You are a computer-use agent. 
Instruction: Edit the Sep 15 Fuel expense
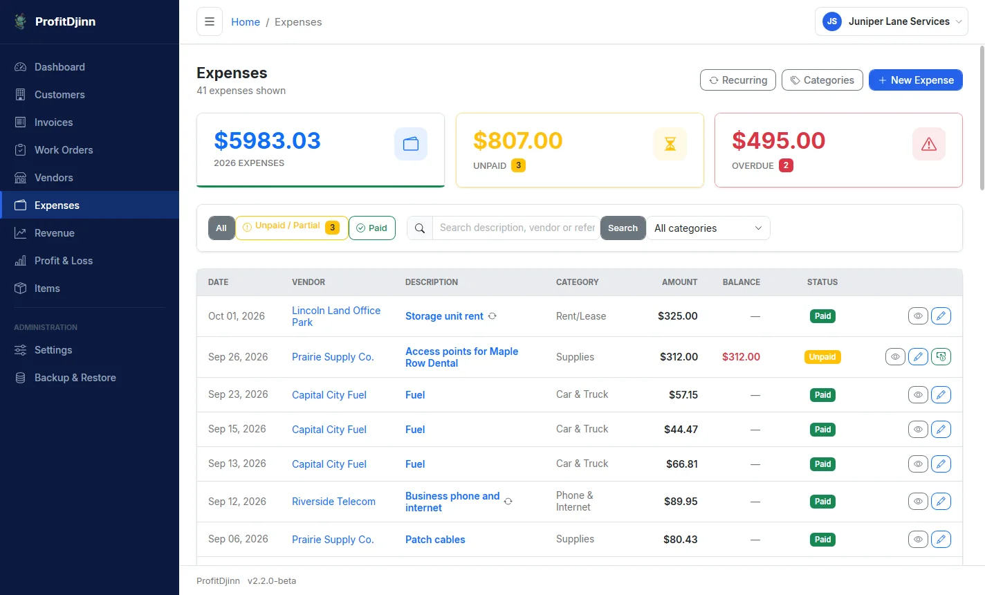[x=941, y=430]
